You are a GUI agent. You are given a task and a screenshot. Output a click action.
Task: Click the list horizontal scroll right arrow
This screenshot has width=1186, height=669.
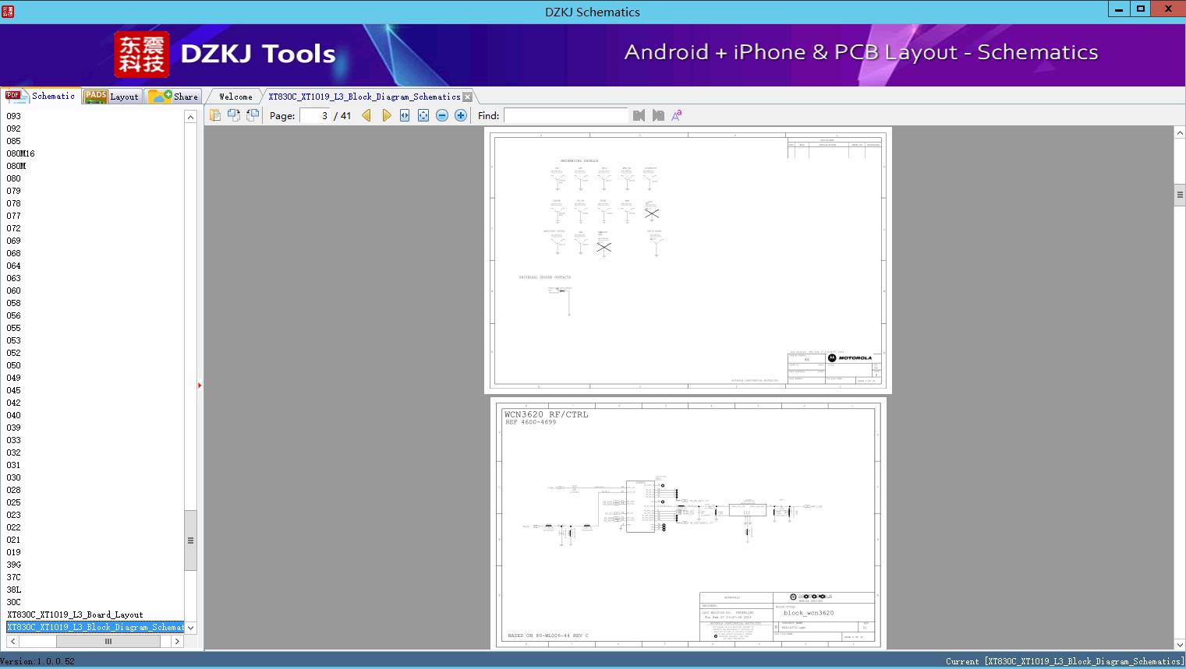(x=178, y=642)
